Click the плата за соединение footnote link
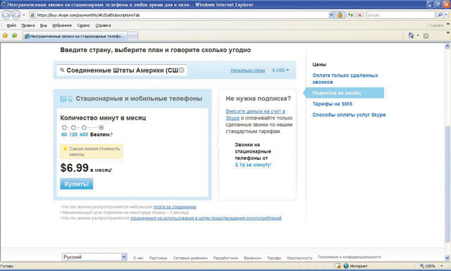This screenshot has height=271, width=451. tap(175, 207)
